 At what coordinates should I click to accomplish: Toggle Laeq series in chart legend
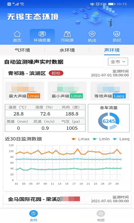[121, 139]
